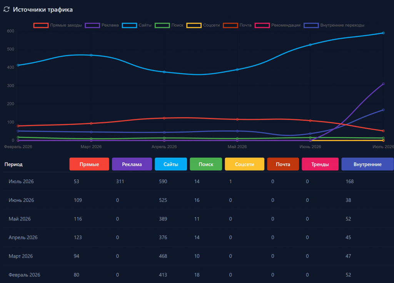394x283 pixels.
Task: Hide the Реклама series in the legend
Action: click(102, 25)
